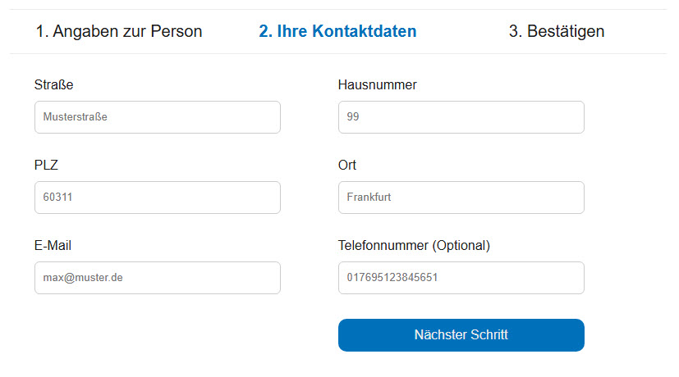Go to step 1 Angaben zur Person

click(x=118, y=32)
